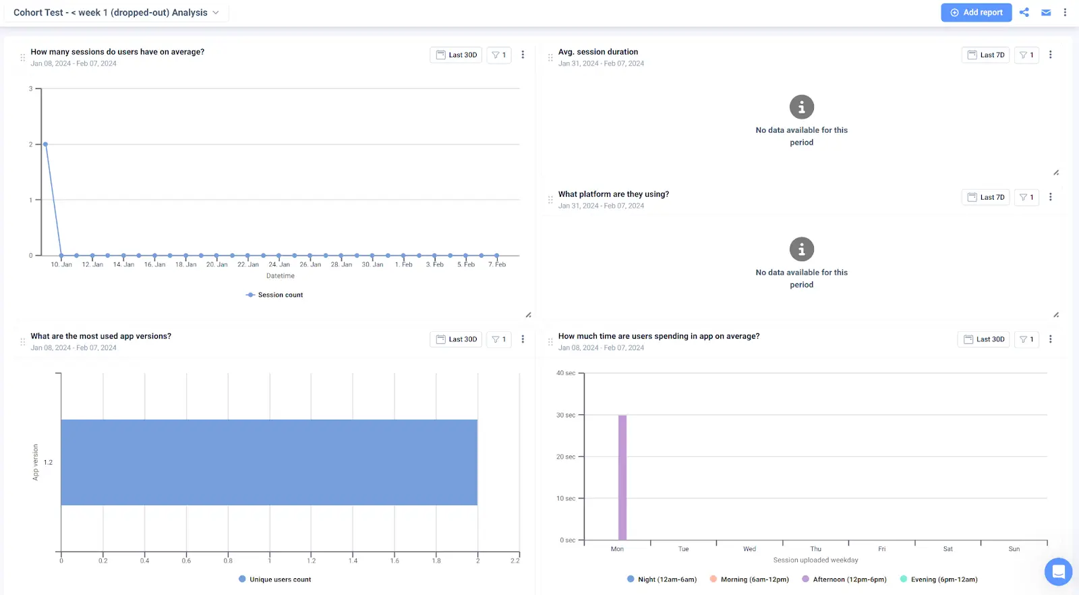Open Last 30D range on time spent report
1079x595 pixels.
(983, 339)
